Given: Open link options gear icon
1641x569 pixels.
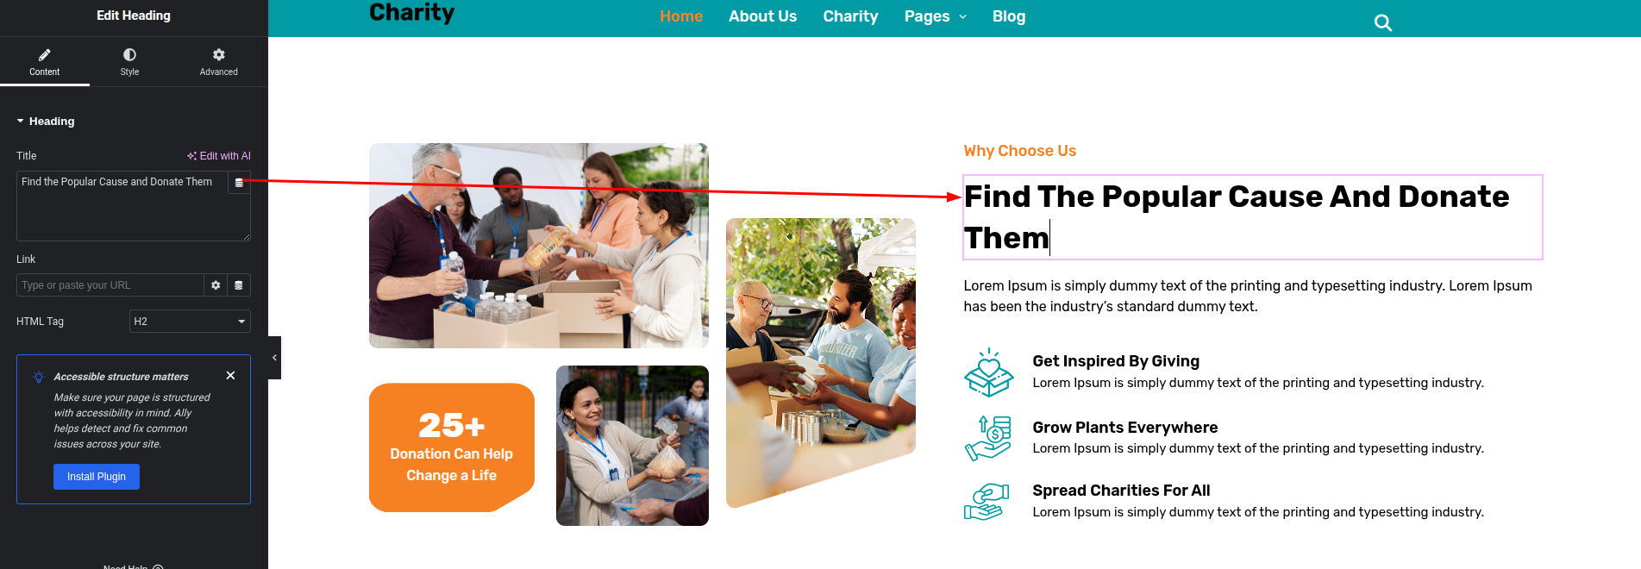Looking at the screenshot, I should (216, 285).
